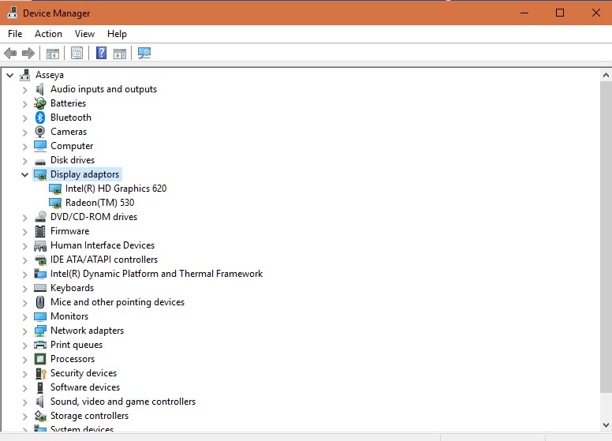This screenshot has width=612, height=441.
Task: Open the File menu
Action: click(x=15, y=34)
